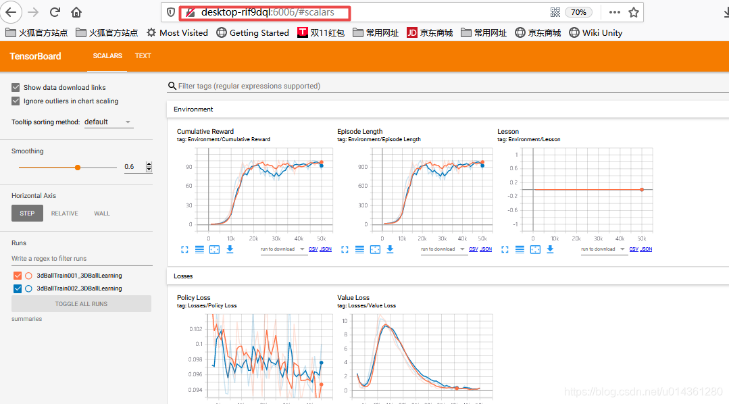Image resolution: width=729 pixels, height=404 pixels.
Task: Download Episode Length chart as SVG
Action: pos(390,250)
